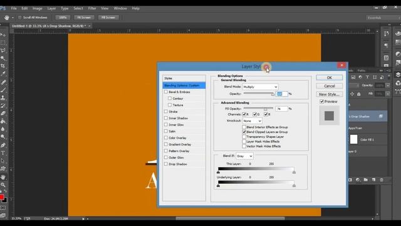
Task: Enable the Color Overlay checkbox
Action: click(x=166, y=138)
